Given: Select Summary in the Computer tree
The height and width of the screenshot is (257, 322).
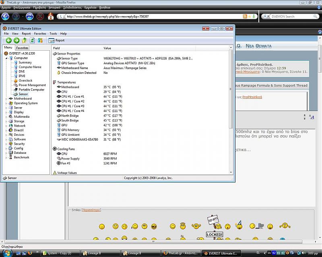Looking at the screenshot, I should 25,63.
